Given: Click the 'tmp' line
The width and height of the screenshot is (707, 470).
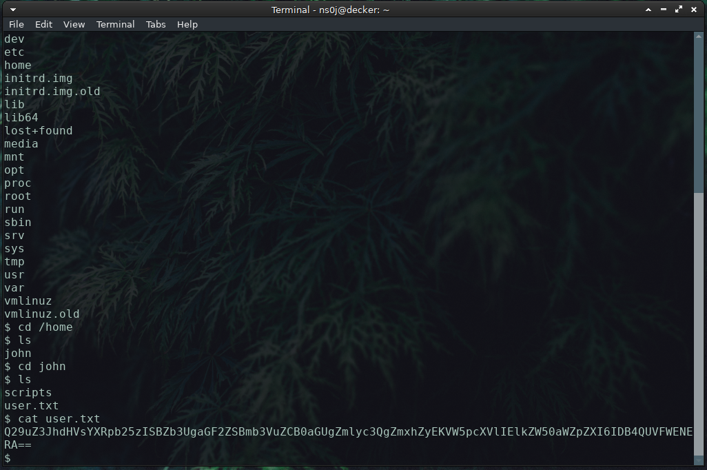Looking at the screenshot, I should click(14, 262).
